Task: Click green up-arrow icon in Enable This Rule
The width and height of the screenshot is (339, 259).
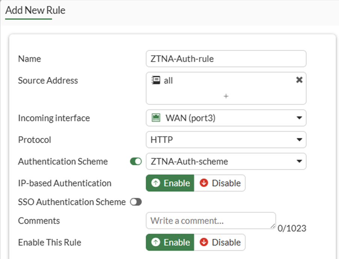Action: (155, 242)
